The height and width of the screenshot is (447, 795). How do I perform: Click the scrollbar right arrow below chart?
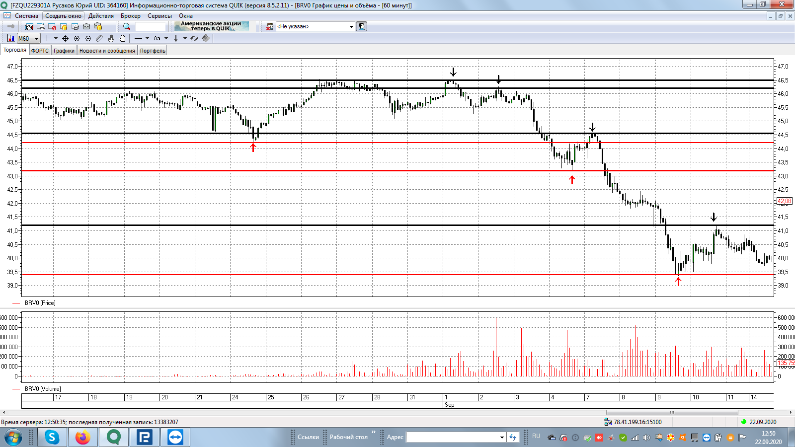point(791,412)
